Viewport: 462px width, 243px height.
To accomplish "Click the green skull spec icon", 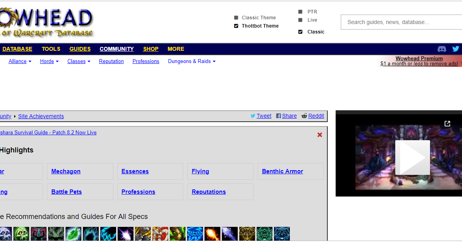I will coord(21,234).
